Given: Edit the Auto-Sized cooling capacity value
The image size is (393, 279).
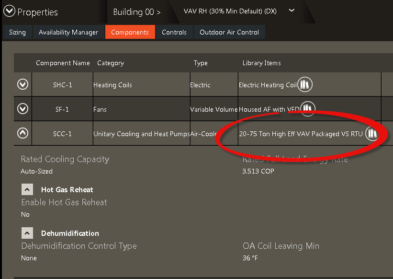Looking at the screenshot, I should (x=37, y=171).
